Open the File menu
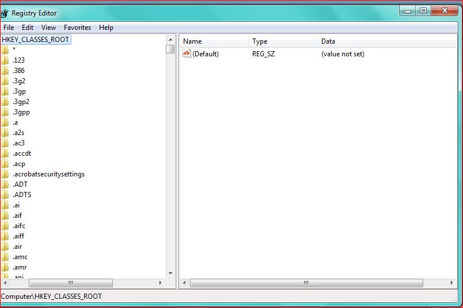This screenshot has height=308, width=463. 9,28
